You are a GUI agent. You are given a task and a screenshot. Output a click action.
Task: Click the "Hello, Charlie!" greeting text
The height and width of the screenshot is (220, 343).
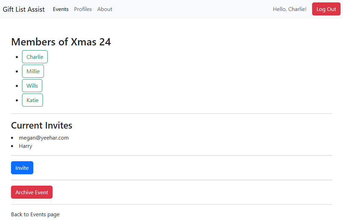point(289,9)
